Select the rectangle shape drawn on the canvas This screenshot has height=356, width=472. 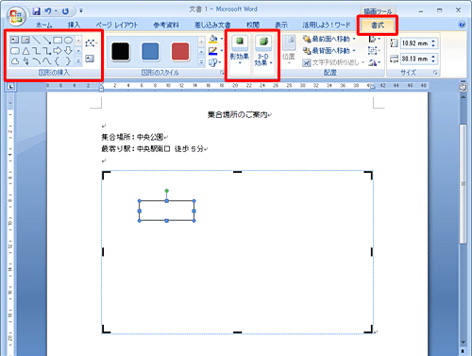click(x=166, y=211)
